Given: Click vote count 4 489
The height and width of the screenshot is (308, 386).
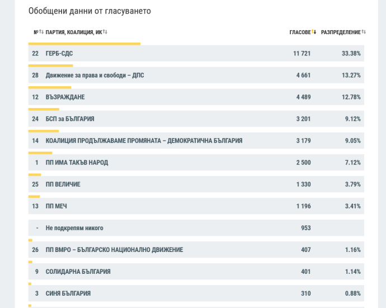Looking at the screenshot, I should [x=303, y=97].
